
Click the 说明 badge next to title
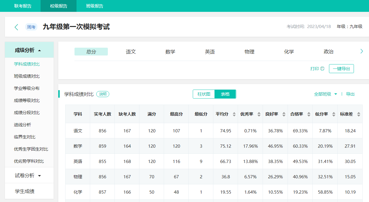pyautogui.click(x=103, y=94)
